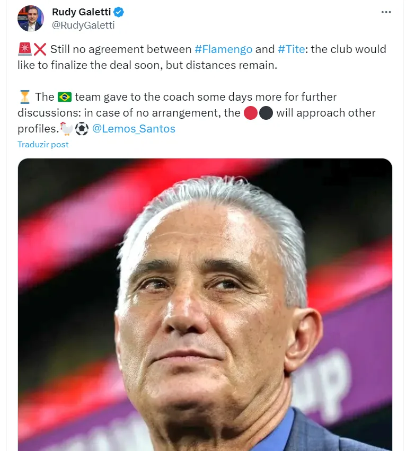Click the red cross mark emoji
The height and width of the screenshot is (451, 406).
[40, 49]
